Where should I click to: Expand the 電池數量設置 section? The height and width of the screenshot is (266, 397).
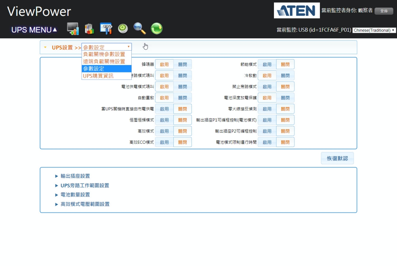click(x=75, y=195)
